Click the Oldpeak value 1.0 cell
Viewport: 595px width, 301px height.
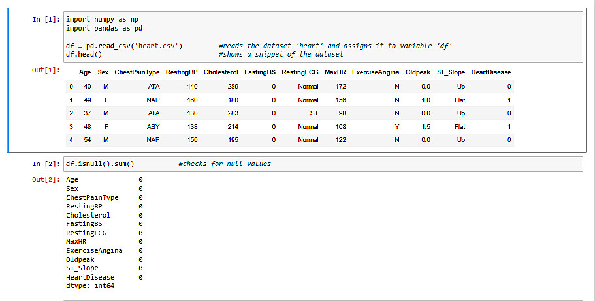click(426, 100)
